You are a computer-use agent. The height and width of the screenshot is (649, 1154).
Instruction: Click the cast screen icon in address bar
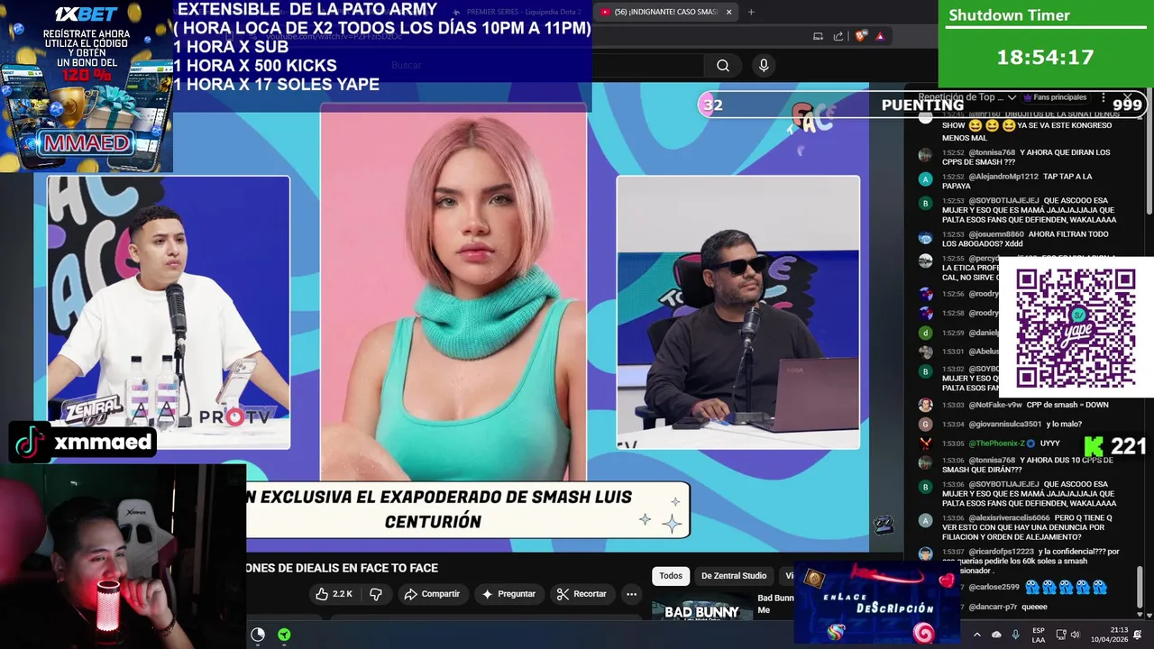pyautogui.click(x=818, y=36)
